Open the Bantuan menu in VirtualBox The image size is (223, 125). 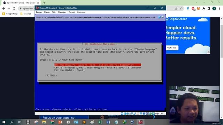(81, 12)
